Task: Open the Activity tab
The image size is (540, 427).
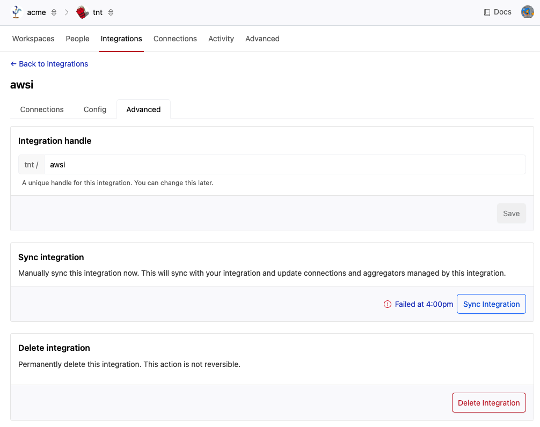Action: click(221, 39)
